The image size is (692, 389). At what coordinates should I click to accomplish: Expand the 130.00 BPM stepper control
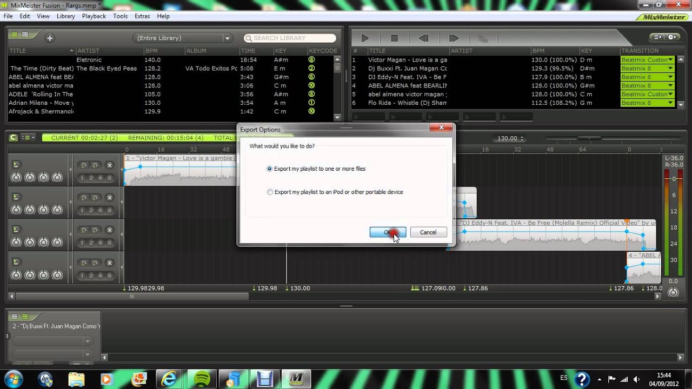click(x=522, y=138)
